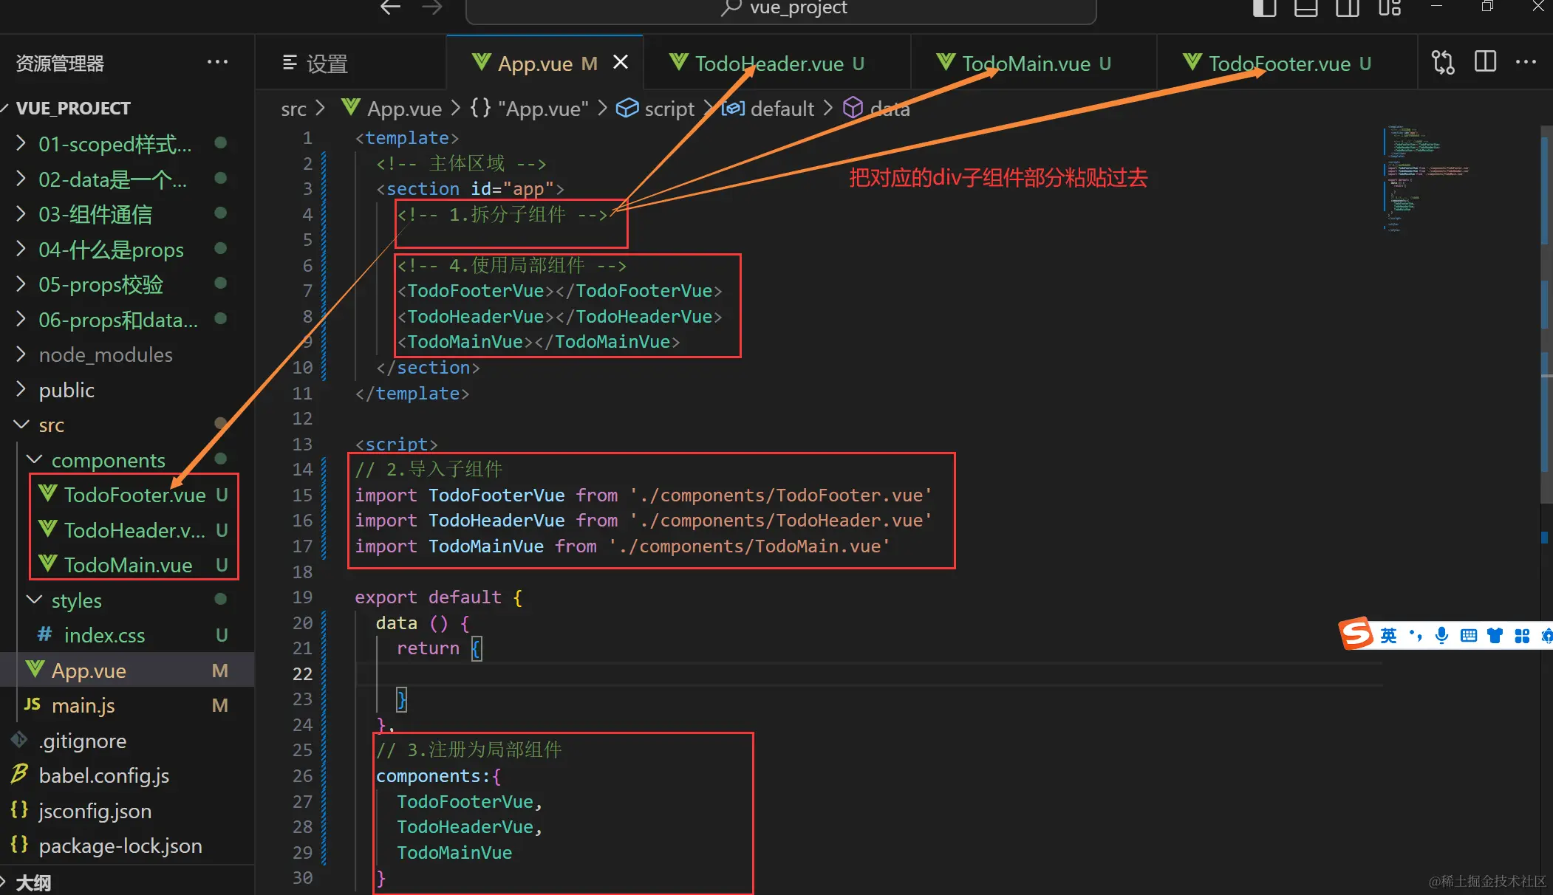Viewport: 1553px width, 895px height.
Task: Toggle Sogou punctuation mode icon
Action: click(x=1416, y=635)
